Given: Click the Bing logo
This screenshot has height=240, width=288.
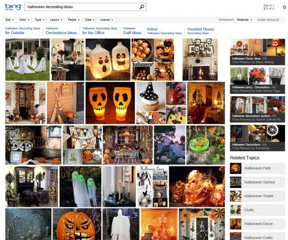Looking at the screenshot, I should [13, 7].
